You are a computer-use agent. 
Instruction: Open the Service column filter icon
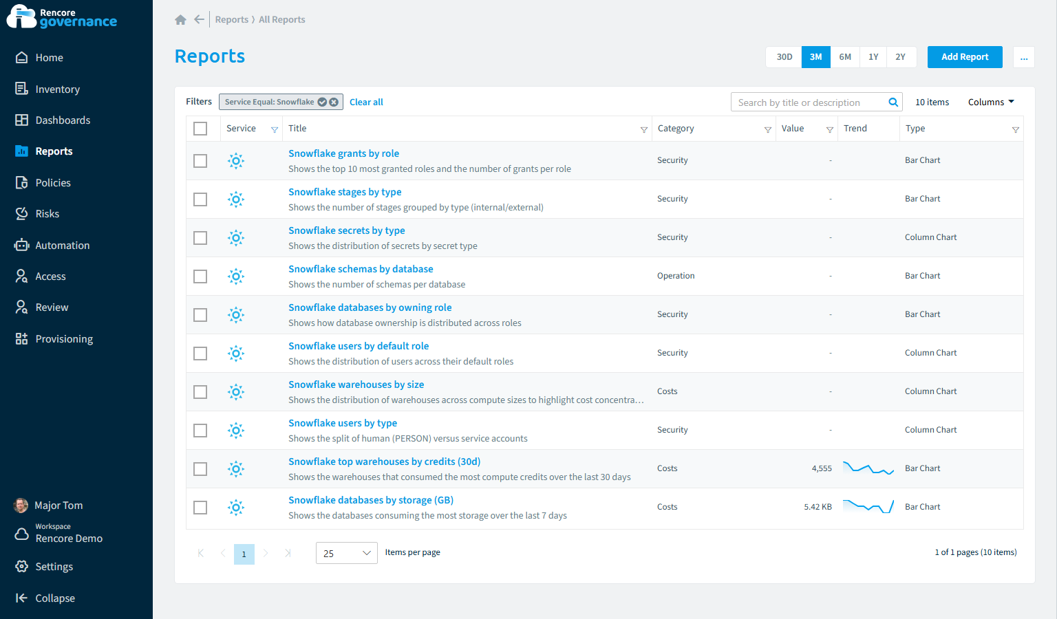click(275, 129)
